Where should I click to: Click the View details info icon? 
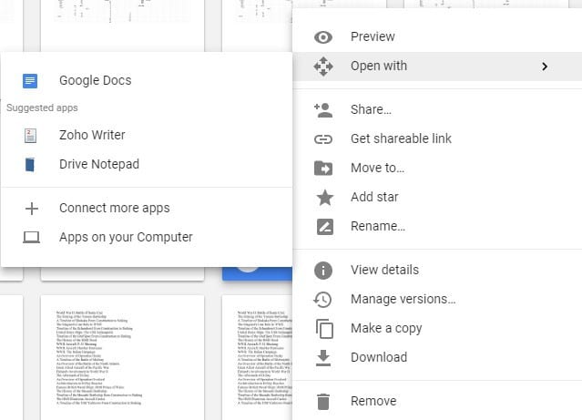[x=323, y=271]
